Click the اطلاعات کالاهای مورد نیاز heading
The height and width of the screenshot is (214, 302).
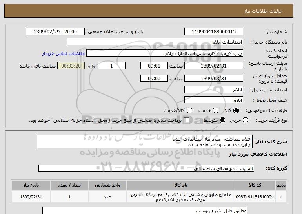point(258,154)
